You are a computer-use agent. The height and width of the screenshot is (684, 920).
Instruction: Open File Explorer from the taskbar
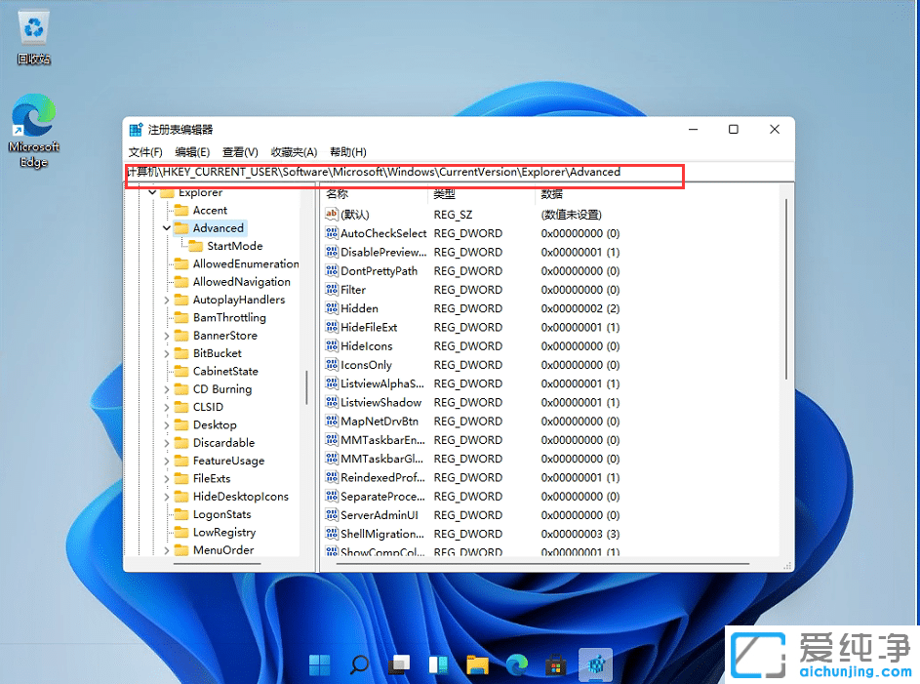(x=477, y=664)
